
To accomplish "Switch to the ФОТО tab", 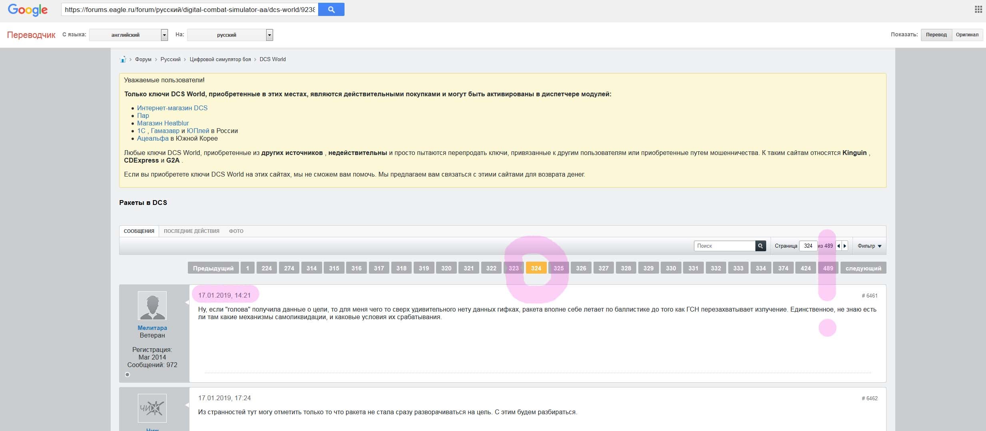I will [x=236, y=231].
